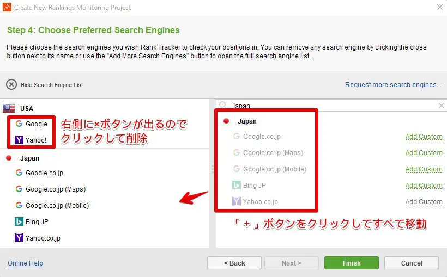Click the Hide Search Engine List icon
This screenshot has width=447, height=277.
click(11, 85)
